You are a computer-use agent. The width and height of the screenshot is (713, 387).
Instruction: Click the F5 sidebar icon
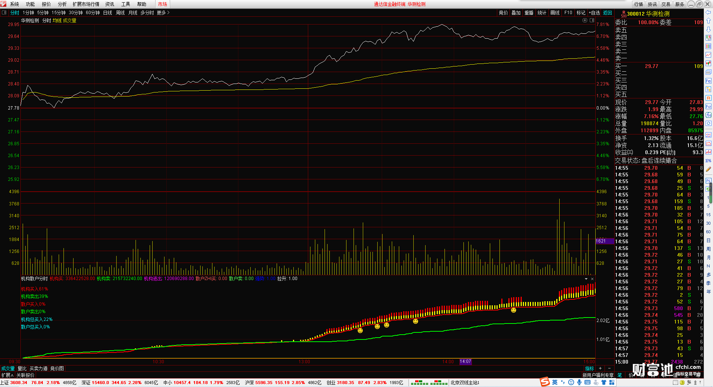[708, 181]
